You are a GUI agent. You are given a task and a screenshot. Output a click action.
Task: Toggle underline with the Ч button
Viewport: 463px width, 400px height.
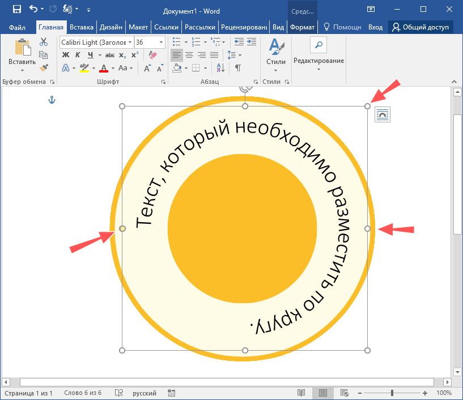90,55
